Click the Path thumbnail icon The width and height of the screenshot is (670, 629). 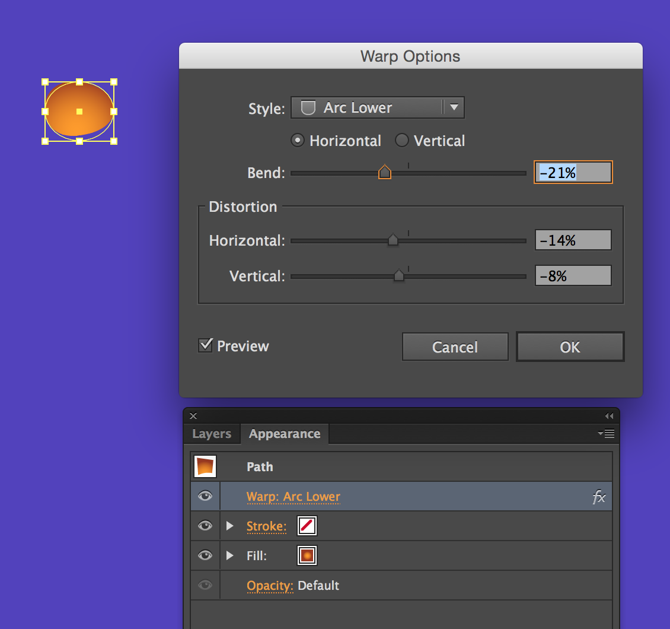coord(205,466)
